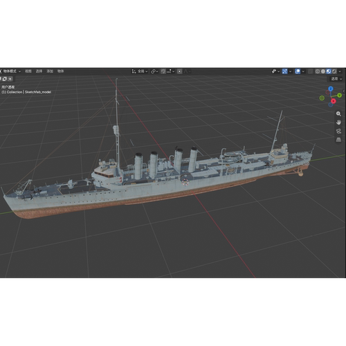Click the zoom view magnifier icon
The image size is (346, 346).
pos(338,113)
